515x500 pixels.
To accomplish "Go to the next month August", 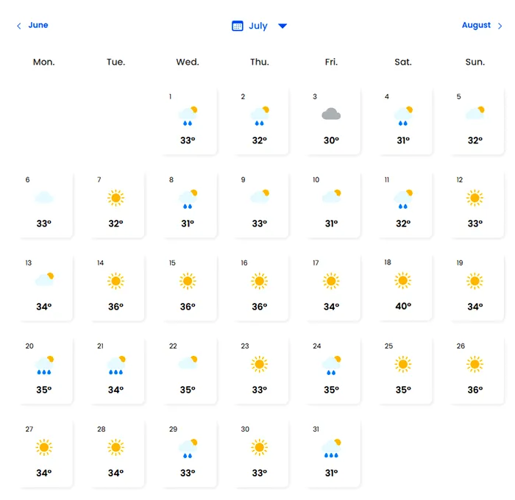I will 476,25.
